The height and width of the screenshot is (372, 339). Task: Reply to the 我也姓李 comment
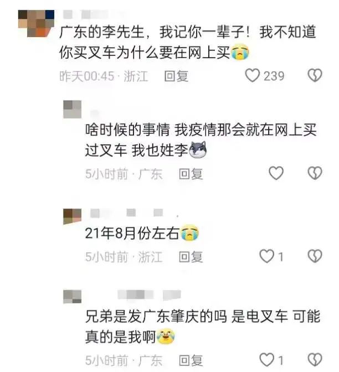pyautogui.click(x=191, y=174)
